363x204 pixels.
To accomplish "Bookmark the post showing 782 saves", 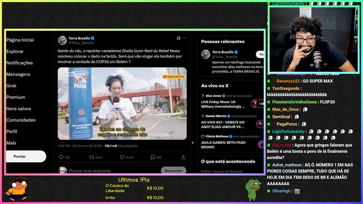I will click(x=153, y=157).
